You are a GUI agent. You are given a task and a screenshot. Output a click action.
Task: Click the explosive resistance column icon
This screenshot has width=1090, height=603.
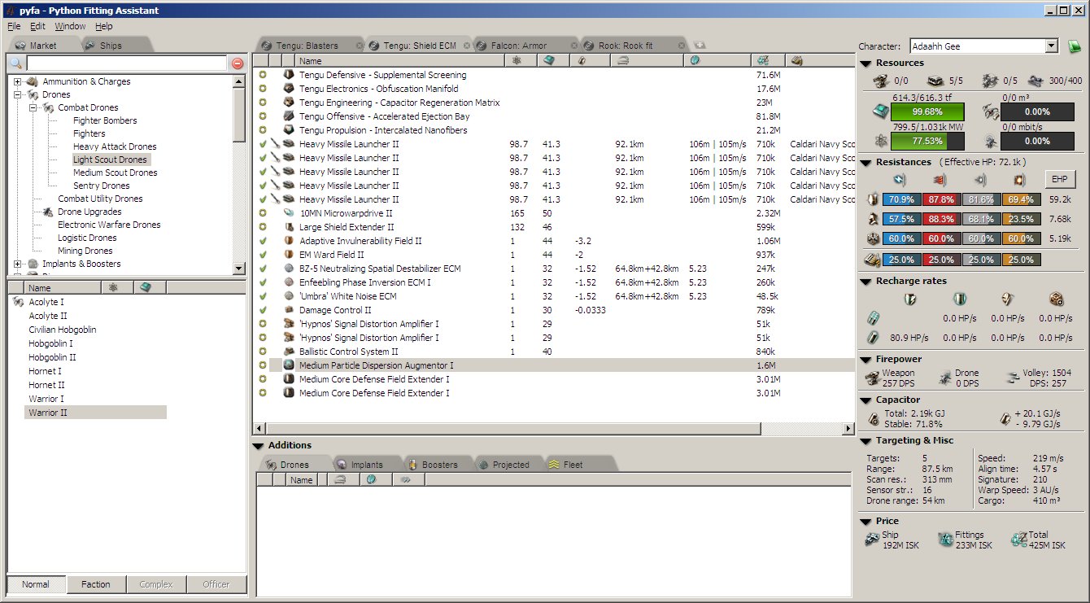pyautogui.click(x=1020, y=179)
